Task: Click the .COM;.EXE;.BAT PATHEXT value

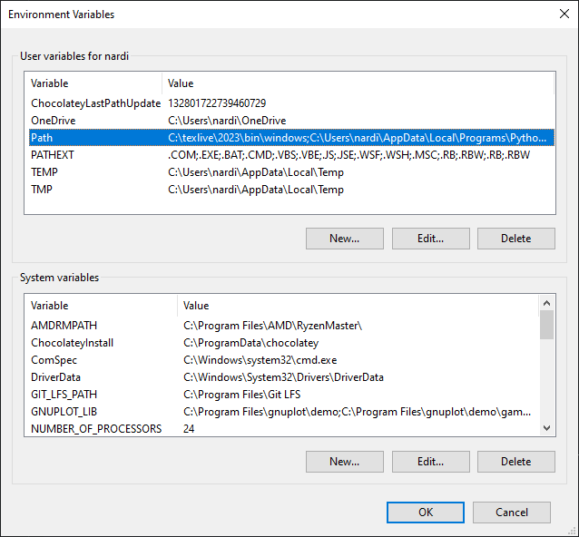Action: pyautogui.click(x=349, y=155)
